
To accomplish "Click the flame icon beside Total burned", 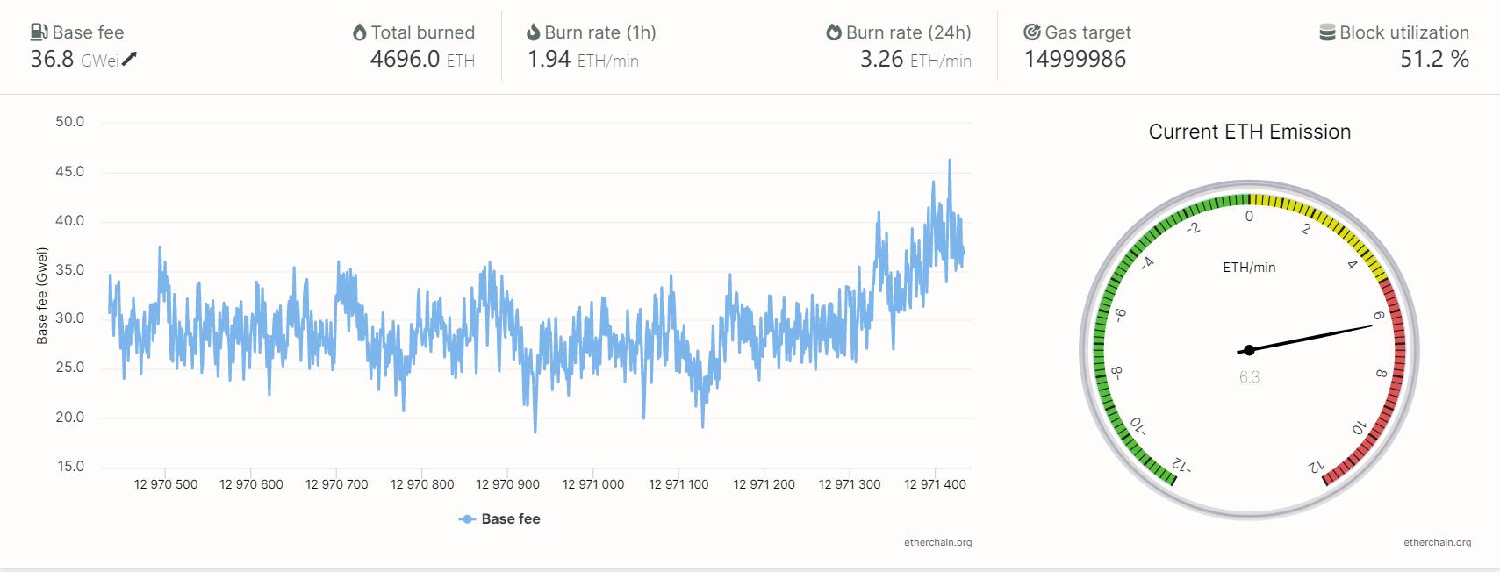I will point(359,32).
